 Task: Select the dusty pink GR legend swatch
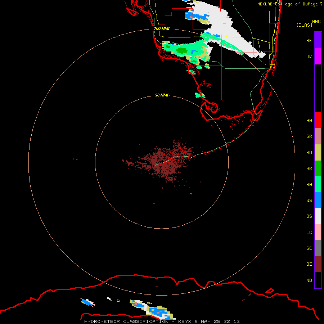(x=318, y=136)
